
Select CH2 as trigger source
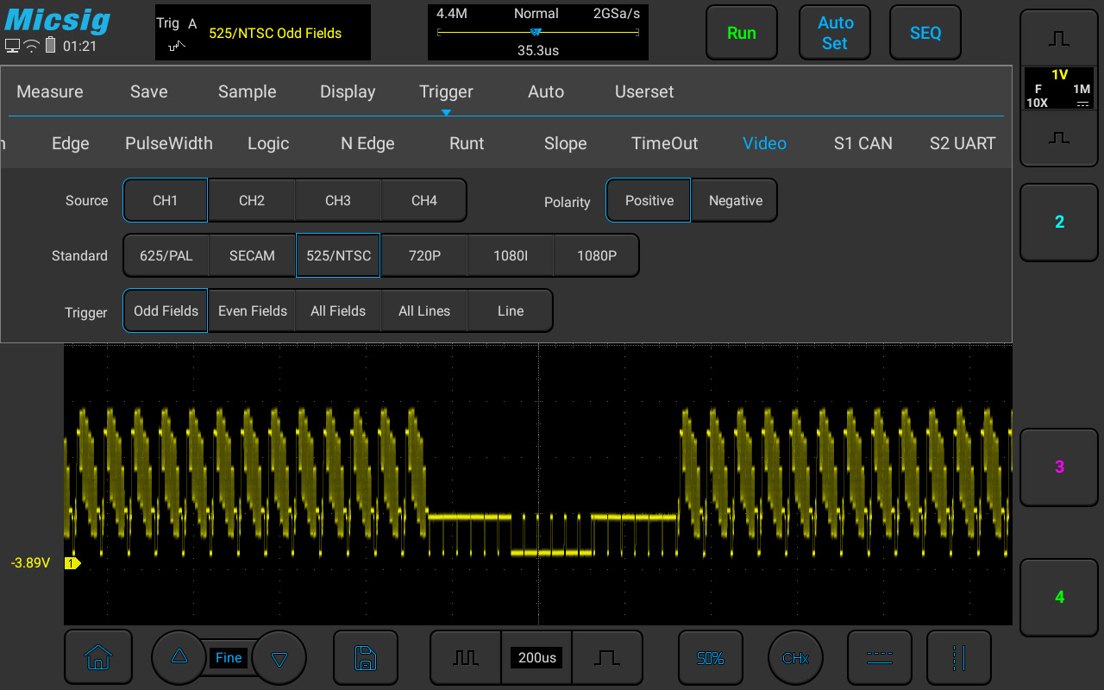point(252,200)
